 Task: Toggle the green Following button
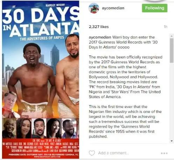pyautogui.click(x=155, y=8)
